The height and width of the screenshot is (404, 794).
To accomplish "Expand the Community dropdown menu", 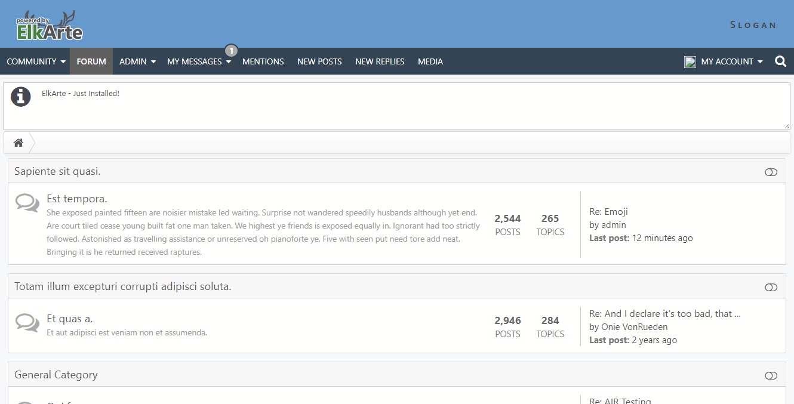I will coord(36,61).
